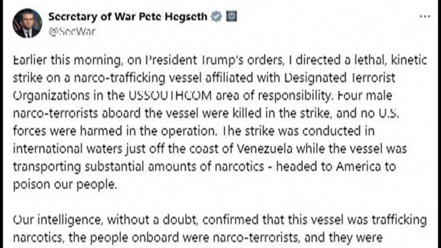The height and width of the screenshot is (248, 441).
Task: Click the text "Earlier this morning"
Action: point(53,61)
